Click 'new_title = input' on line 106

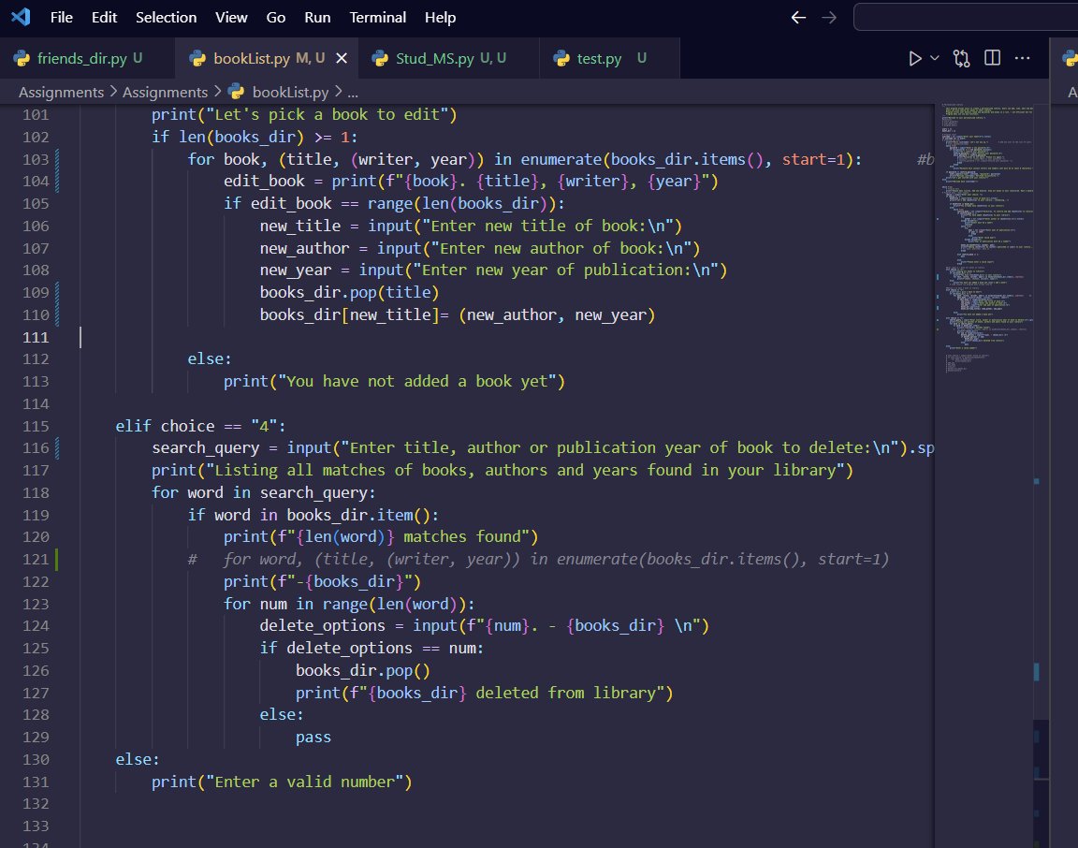pyautogui.click(x=336, y=227)
